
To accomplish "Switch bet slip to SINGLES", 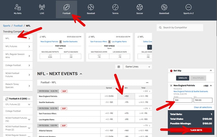I will 183,78.
